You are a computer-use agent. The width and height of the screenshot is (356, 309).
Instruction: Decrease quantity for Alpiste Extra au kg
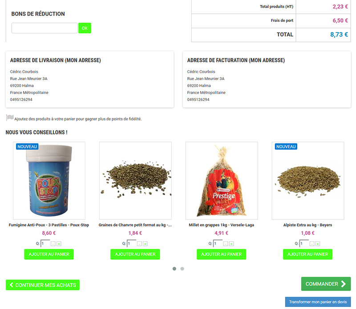[312, 244]
